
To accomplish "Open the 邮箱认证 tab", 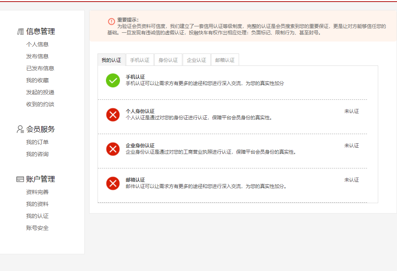I will pyautogui.click(x=225, y=59).
